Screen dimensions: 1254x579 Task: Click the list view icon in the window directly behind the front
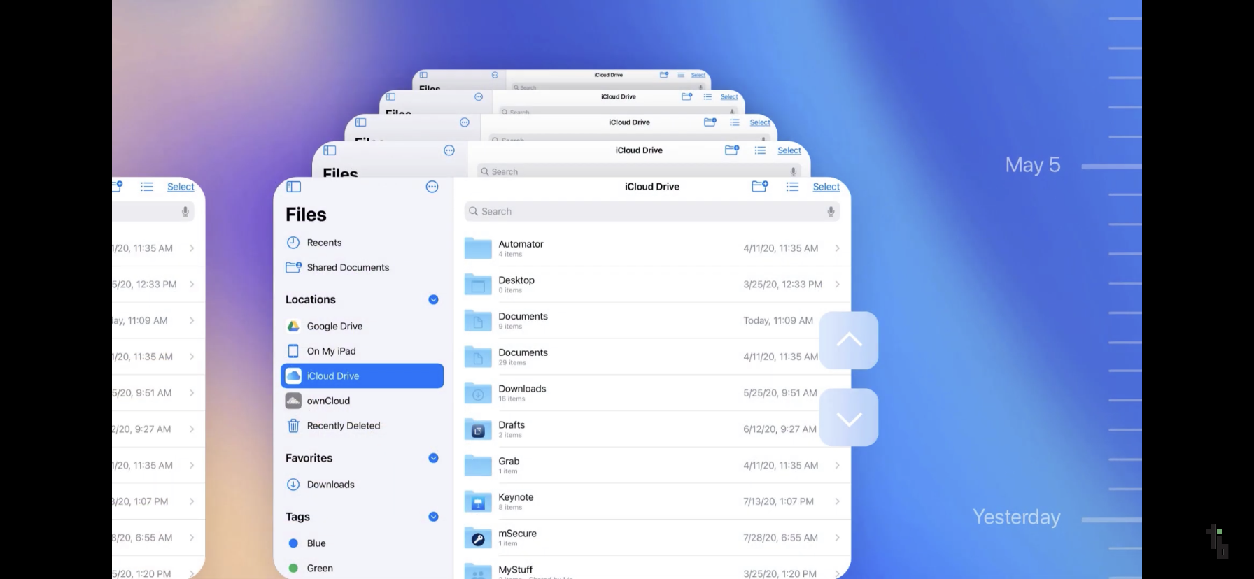point(760,150)
